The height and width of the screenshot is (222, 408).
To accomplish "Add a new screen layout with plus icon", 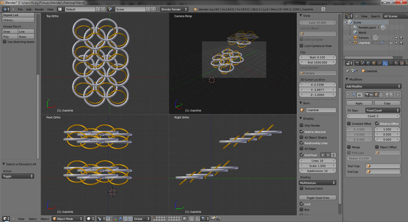I will tap(98, 9).
